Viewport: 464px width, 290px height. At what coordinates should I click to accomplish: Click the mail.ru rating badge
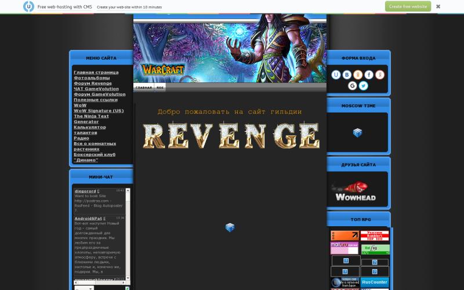pos(345,248)
